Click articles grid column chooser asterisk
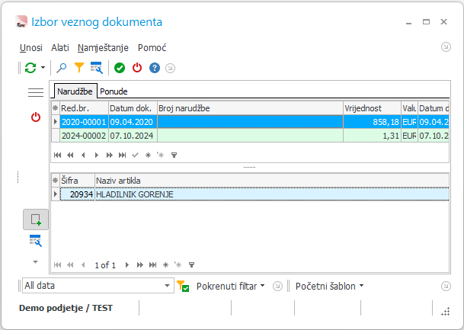 (56, 181)
